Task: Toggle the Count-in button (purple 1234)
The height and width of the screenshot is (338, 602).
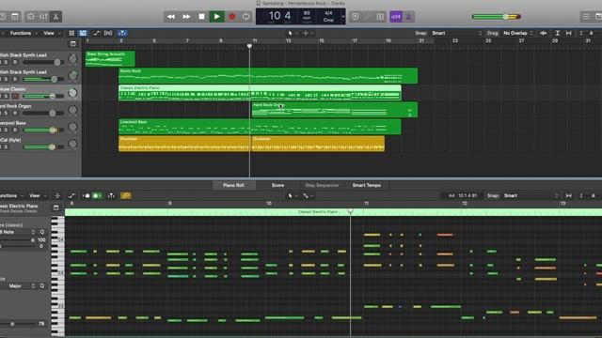Action: coord(396,17)
